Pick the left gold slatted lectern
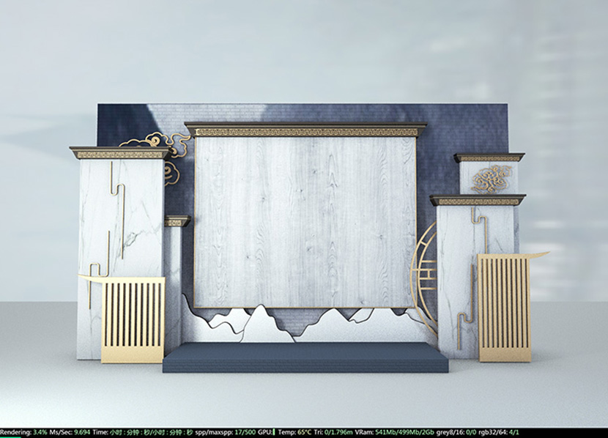 [133, 320]
